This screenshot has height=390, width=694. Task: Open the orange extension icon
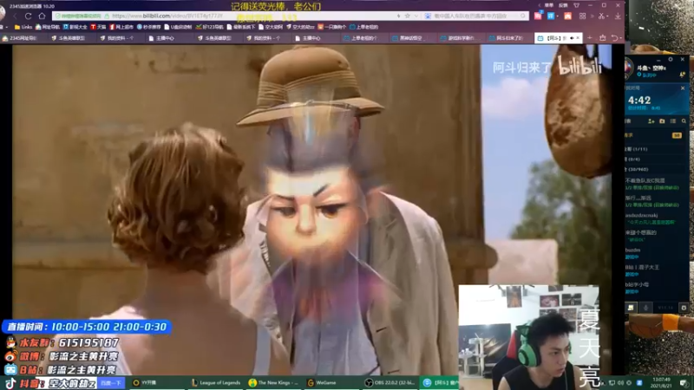click(x=568, y=16)
